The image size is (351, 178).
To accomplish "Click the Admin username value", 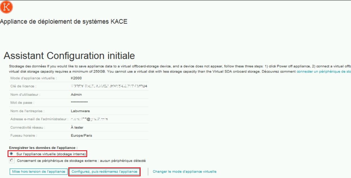I will tap(76, 95).
